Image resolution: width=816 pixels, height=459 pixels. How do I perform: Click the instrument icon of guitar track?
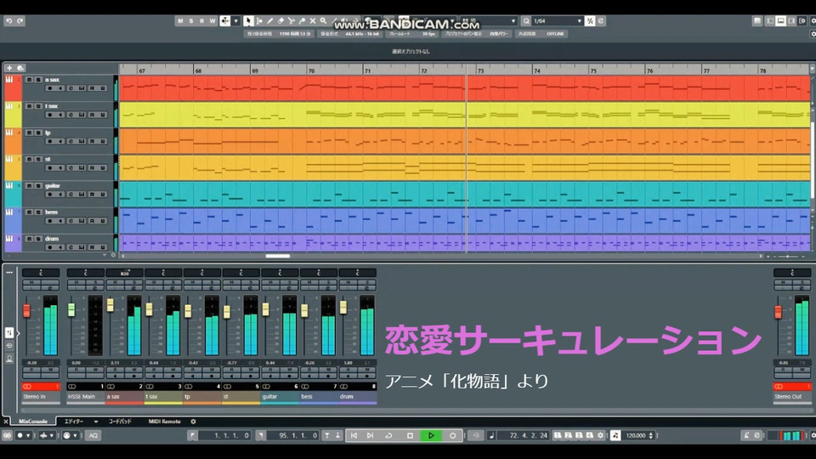pyautogui.click(x=10, y=185)
